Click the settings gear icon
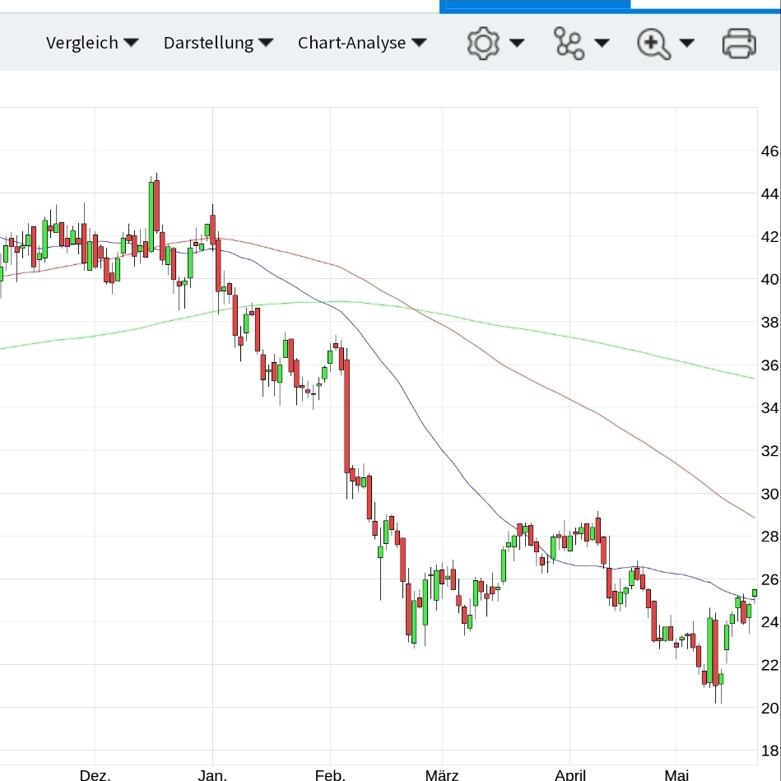 483,44
